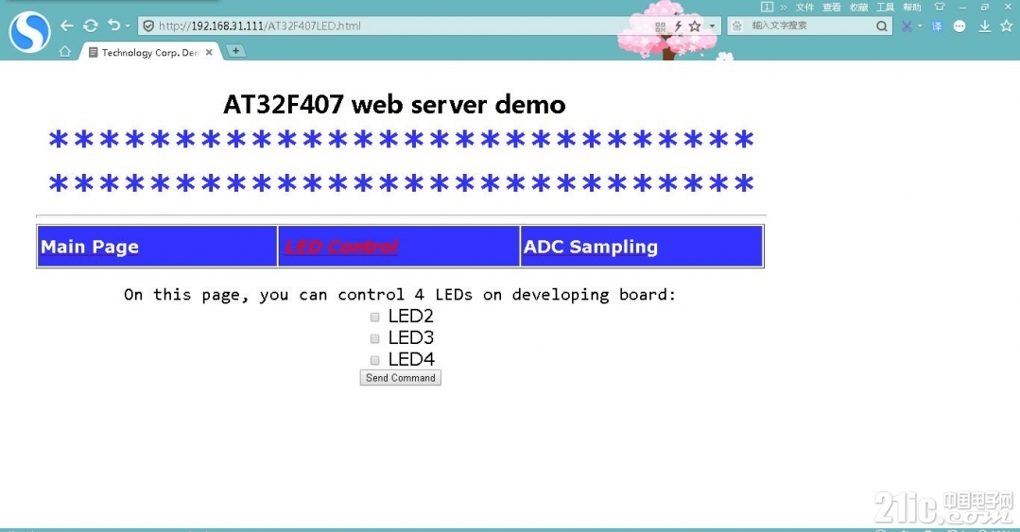Open the 文件 menu

(x=804, y=8)
